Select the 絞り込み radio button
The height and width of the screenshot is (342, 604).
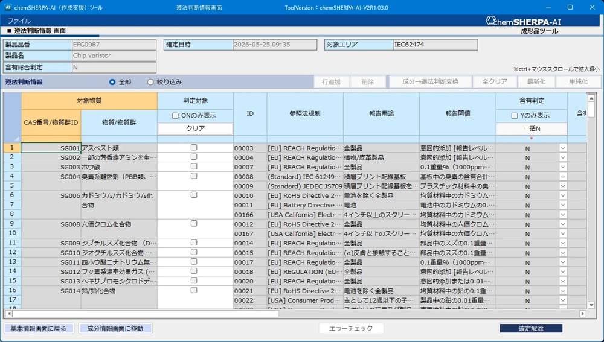[x=150, y=82]
